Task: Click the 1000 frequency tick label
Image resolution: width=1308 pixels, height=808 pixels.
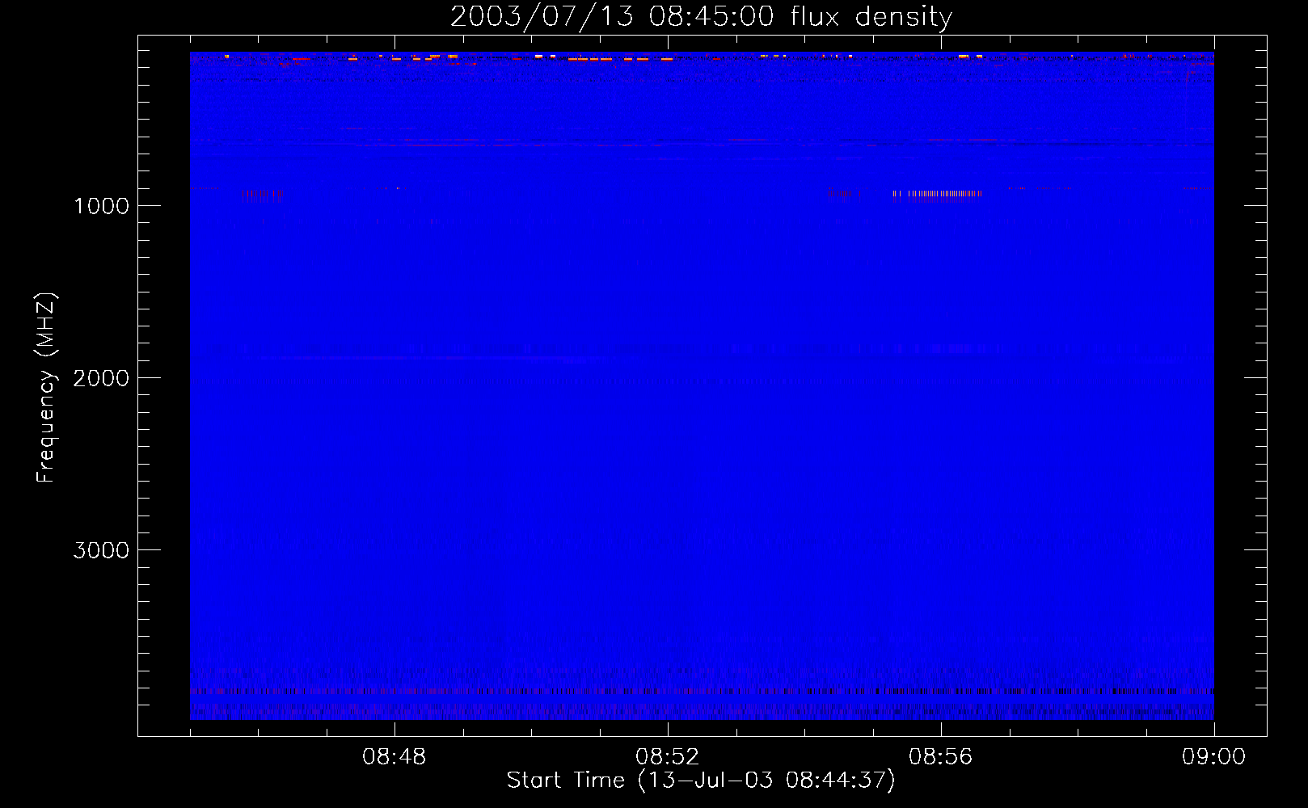Action: coord(101,206)
